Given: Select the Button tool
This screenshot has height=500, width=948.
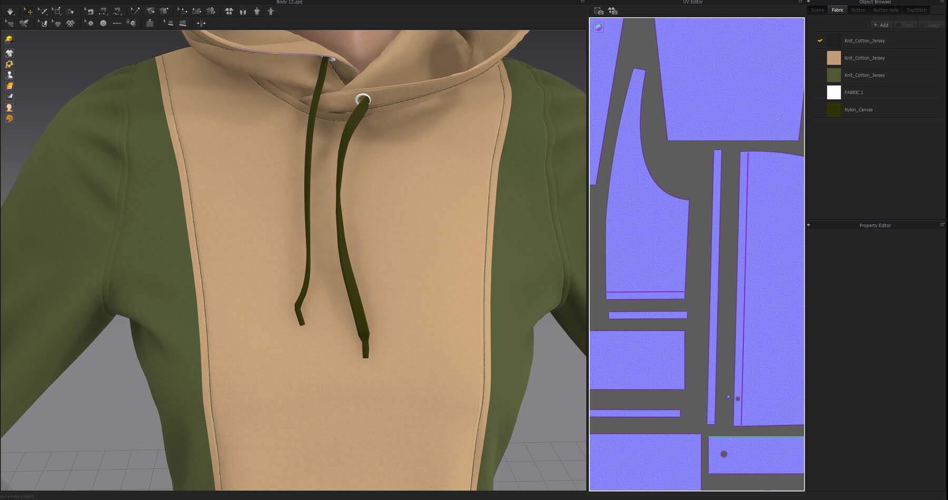Looking at the screenshot, I should click(103, 23).
